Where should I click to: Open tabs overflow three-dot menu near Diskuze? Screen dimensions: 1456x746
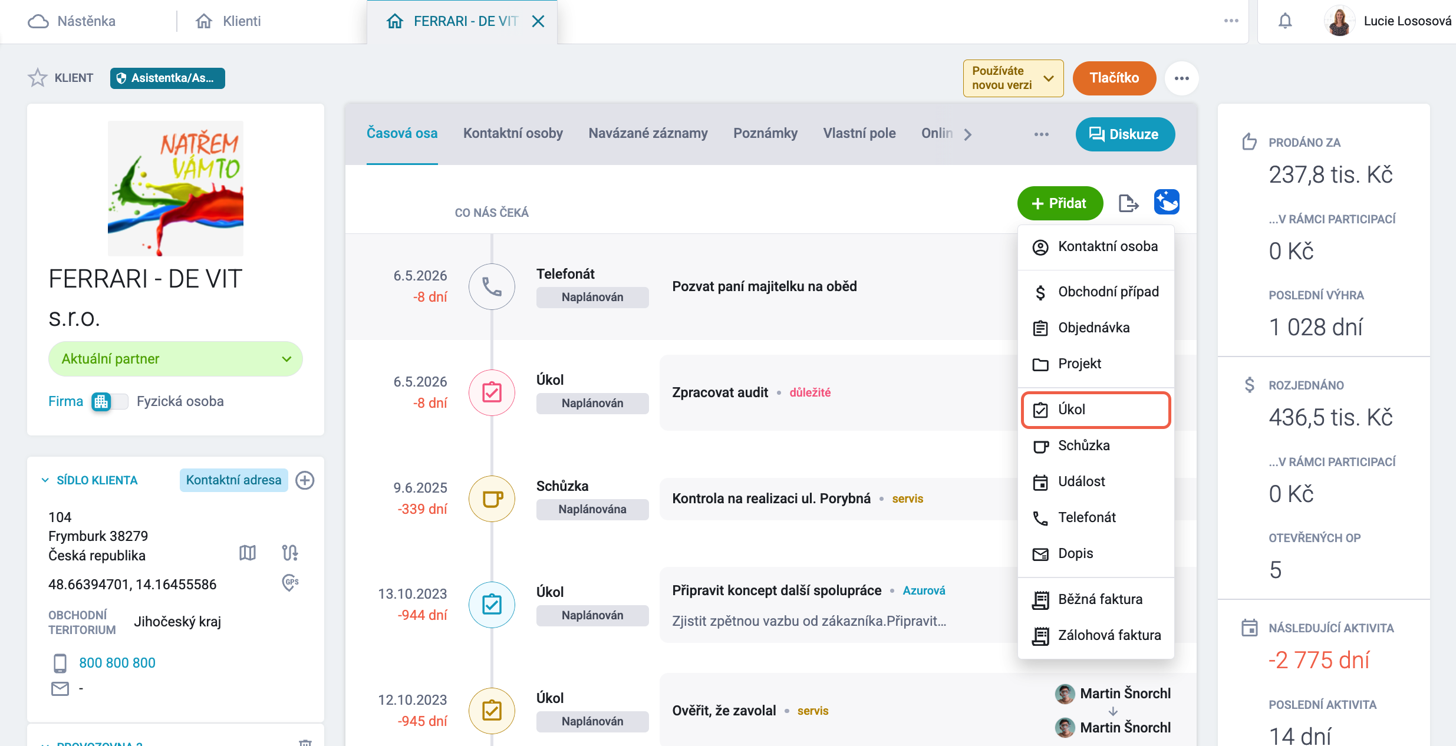click(x=1042, y=134)
